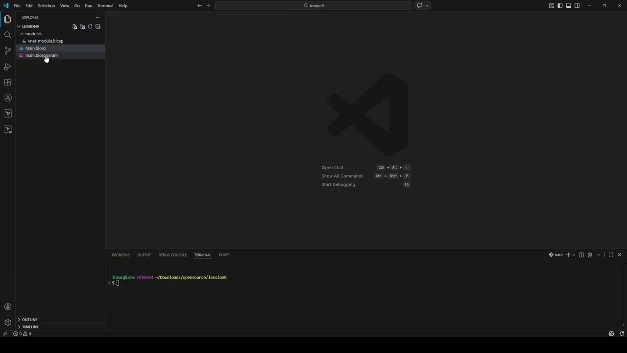Open the Copilot chat icon in title bar
The width and height of the screenshot is (627, 353).
[420, 5]
